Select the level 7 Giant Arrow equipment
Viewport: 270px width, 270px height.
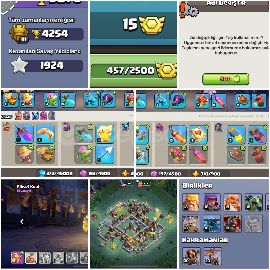point(104,154)
